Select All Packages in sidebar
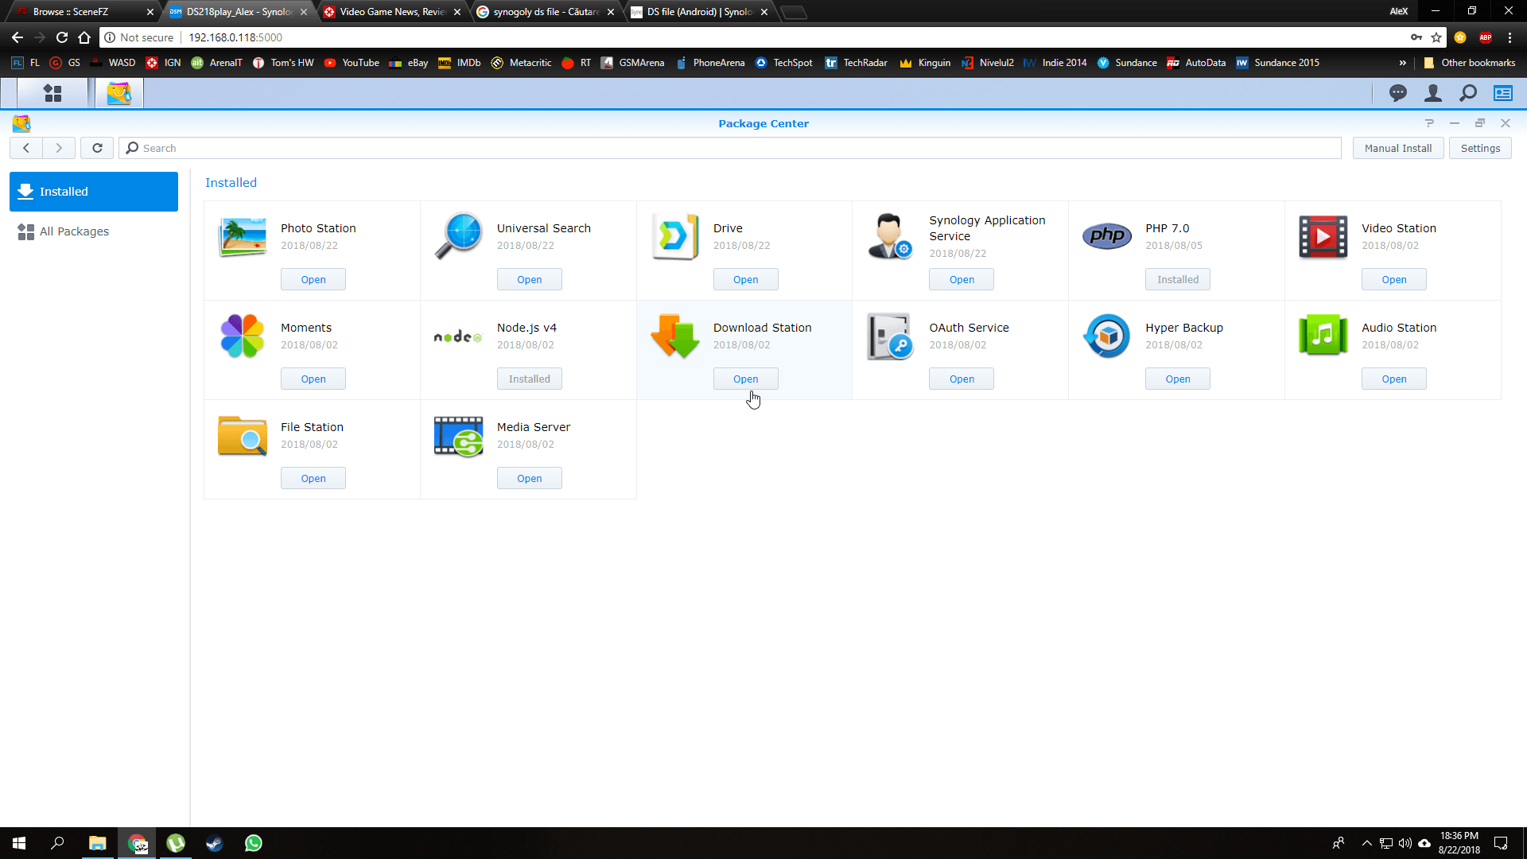Image resolution: width=1527 pixels, height=859 pixels. point(74,231)
